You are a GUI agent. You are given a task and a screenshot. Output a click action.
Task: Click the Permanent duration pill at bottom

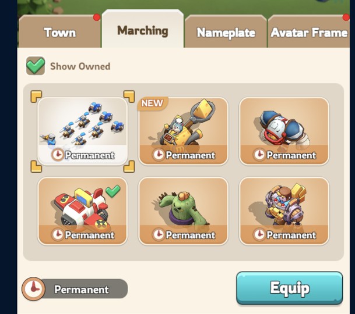[x=75, y=289]
